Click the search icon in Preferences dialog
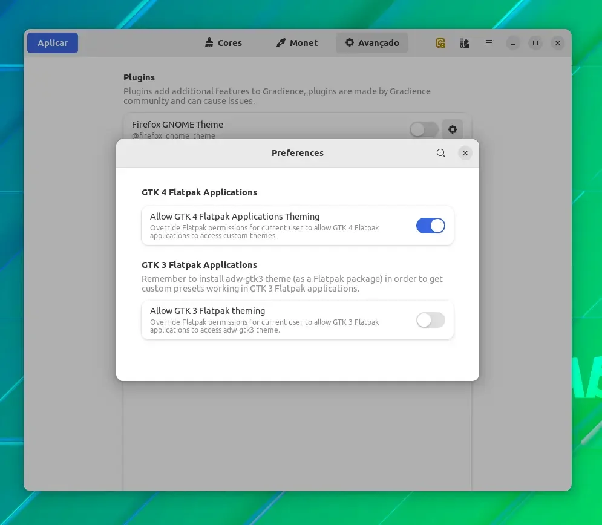The height and width of the screenshot is (525, 602). pyautogui.click(x=440, y=153)
